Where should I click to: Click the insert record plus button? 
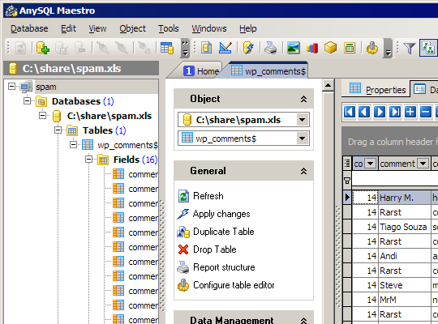(x=410, y=112)
